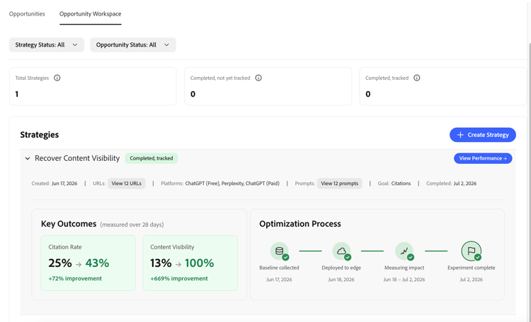
Task: Click the Experiment complete flag icon
Action: (471, 251)
